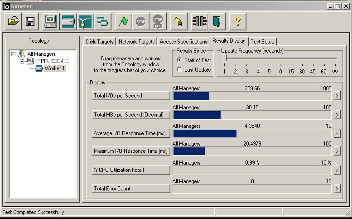Click Total MBs per Second (Decimal) button
This screenshot has width=352, height=219.
131,115
